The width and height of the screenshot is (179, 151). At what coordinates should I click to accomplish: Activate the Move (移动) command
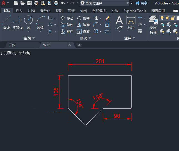click(x=67, y=18)
